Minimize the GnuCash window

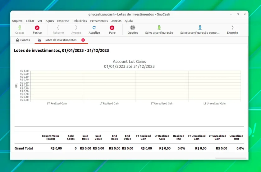click(231, 15)
